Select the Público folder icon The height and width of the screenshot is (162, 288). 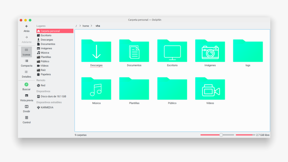[x=172, y=88]
